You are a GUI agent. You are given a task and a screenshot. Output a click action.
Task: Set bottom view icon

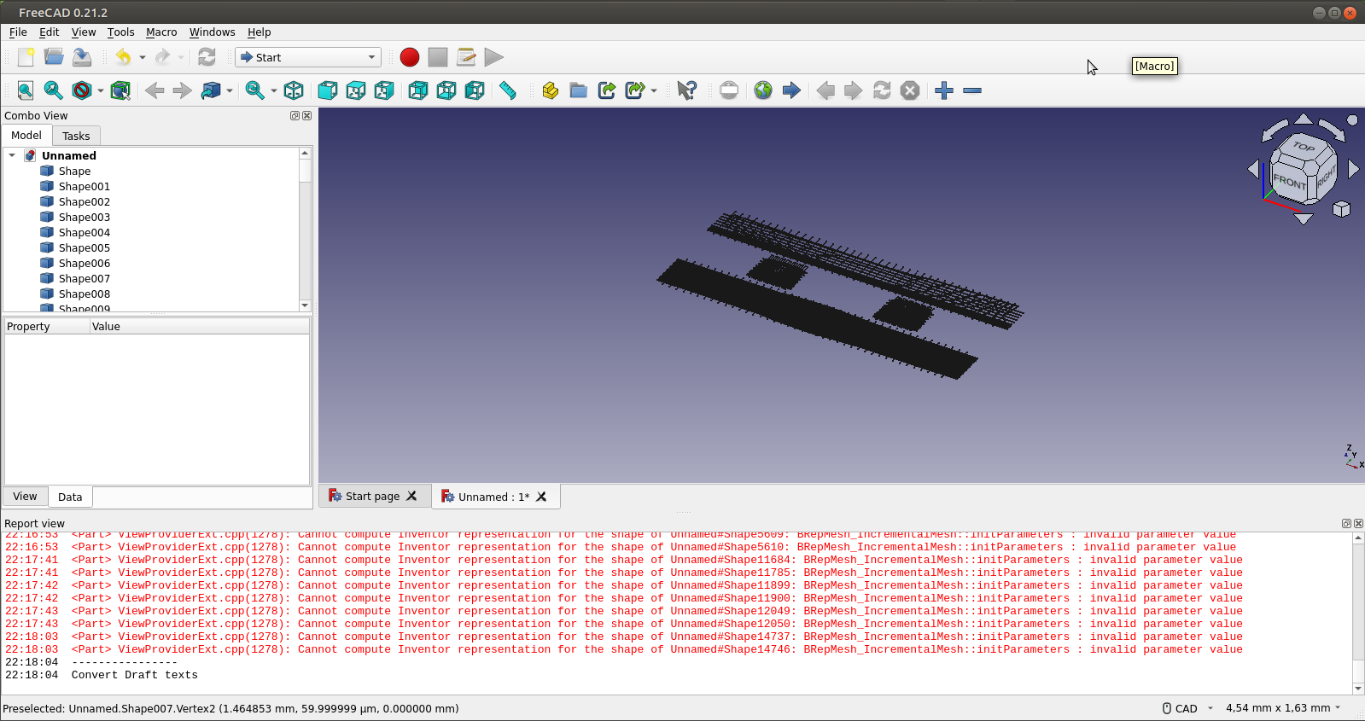coord(446,90)
